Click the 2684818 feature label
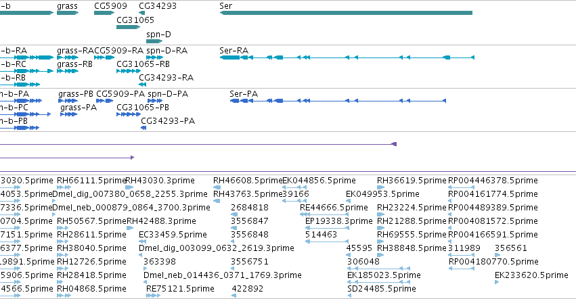The width and height of the screenshot is (576, 299). click(250, 207)
